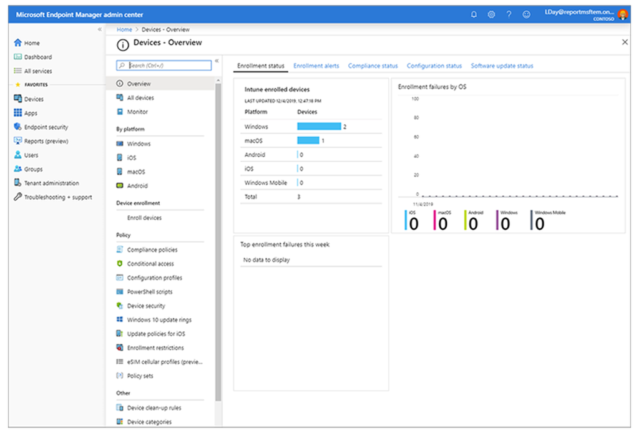Click the All devices icon in blade menu
This screenshot has height=433, width=639.
120,97
